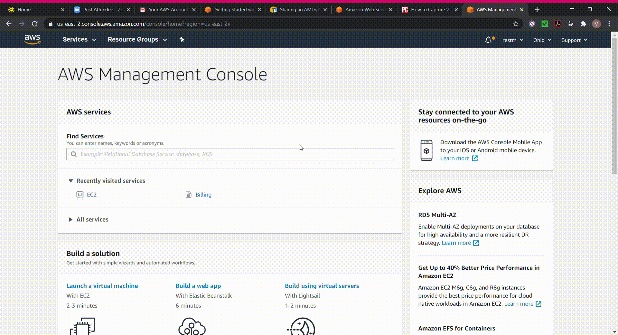The image size is (618, 335).
Task: Bookmark this page with star icon
Action: tap(516, 24)
